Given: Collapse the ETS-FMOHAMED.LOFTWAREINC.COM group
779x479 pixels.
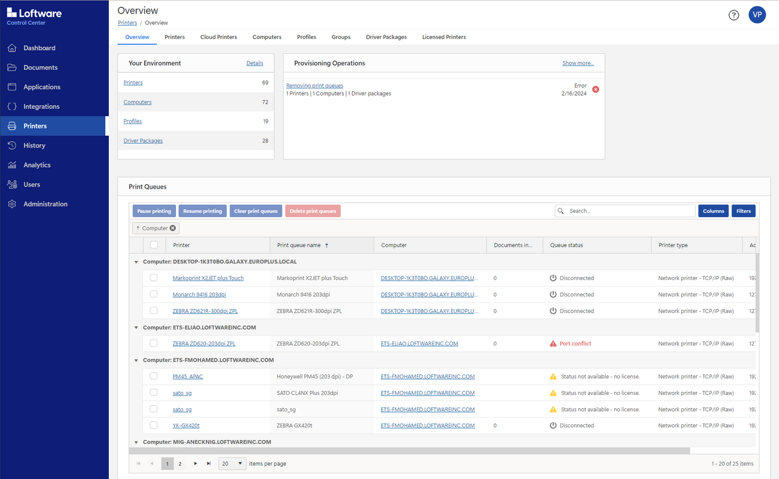Looking at the screenshot, I should coord(136,360).
